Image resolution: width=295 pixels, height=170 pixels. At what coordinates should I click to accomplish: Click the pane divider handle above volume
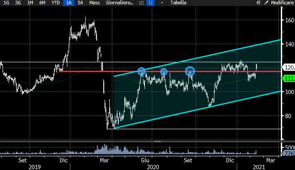(158, 141)
